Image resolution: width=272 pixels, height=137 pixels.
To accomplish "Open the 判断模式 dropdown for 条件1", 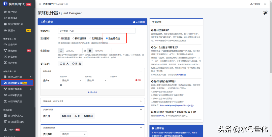I will (x=96, y=80).
